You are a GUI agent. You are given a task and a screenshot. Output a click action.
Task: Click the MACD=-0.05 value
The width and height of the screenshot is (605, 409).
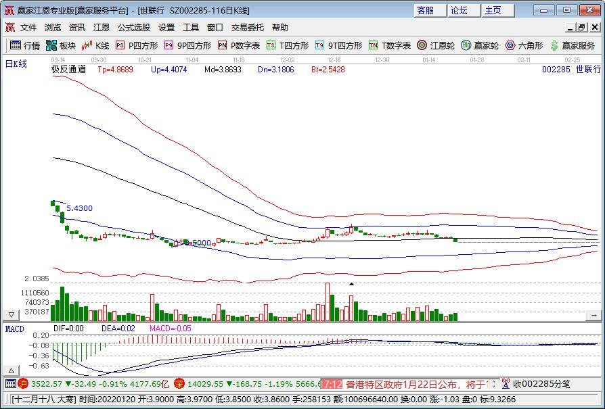[170, 329]
